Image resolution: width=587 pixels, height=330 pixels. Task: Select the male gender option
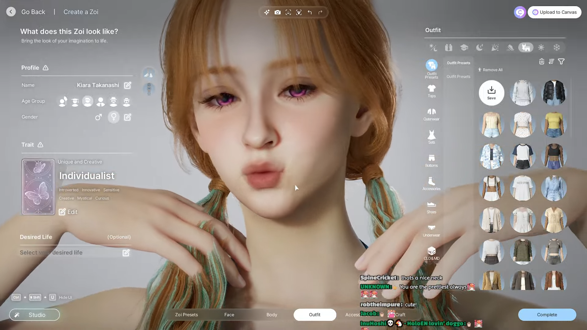click(98, 117)
